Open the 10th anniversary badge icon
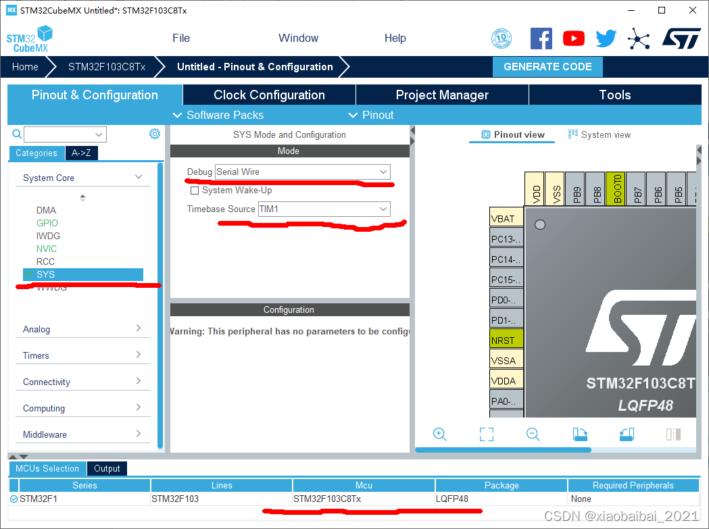709x529 pixels. pos(502,39)
